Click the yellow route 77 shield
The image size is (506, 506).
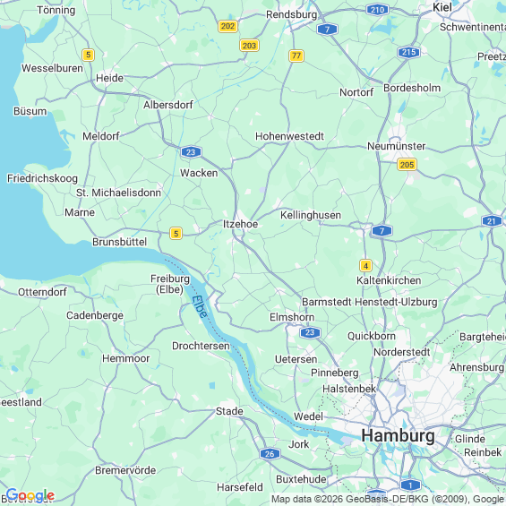pos(296,56)
